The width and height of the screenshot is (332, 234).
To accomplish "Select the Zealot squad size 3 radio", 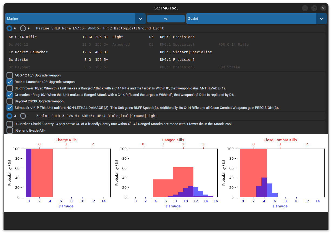I will tap(9, 116).
